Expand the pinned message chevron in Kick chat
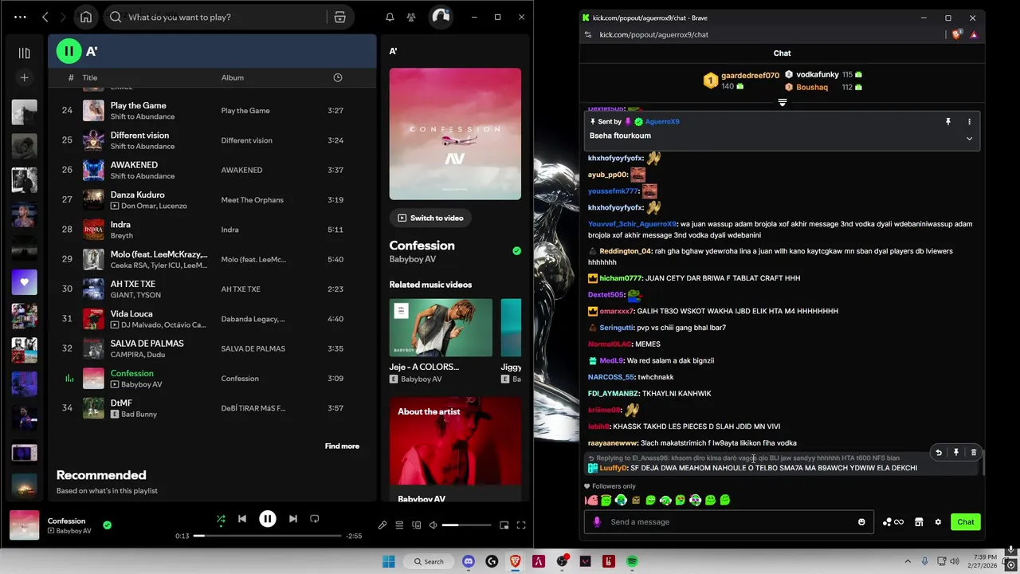Image resolution: width=1020 pixels, height=574 pixels. click(x=969, y=138)
